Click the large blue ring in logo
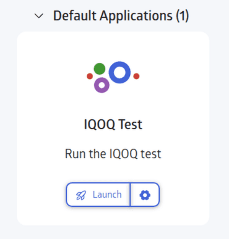Screen dimensions: 229x239 [119, 72]
